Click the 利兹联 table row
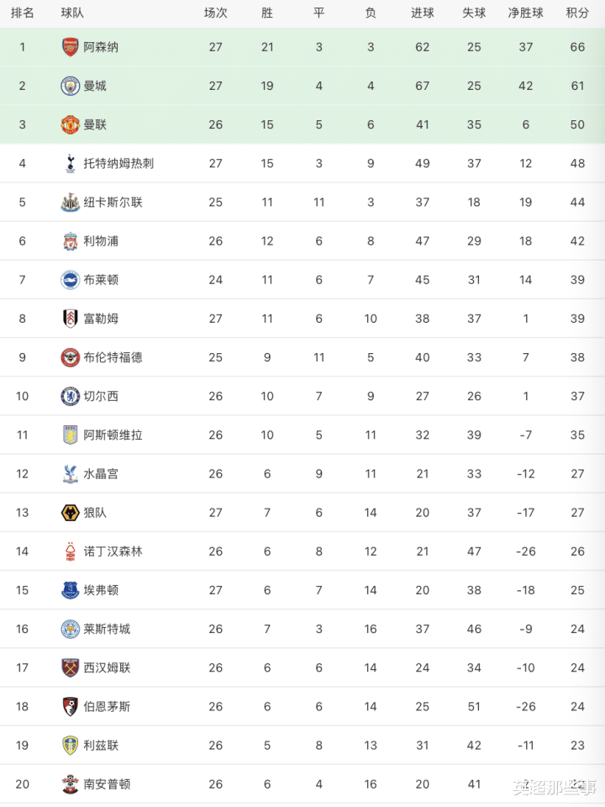This screenshot has height=807, width=605. (302, 746)
